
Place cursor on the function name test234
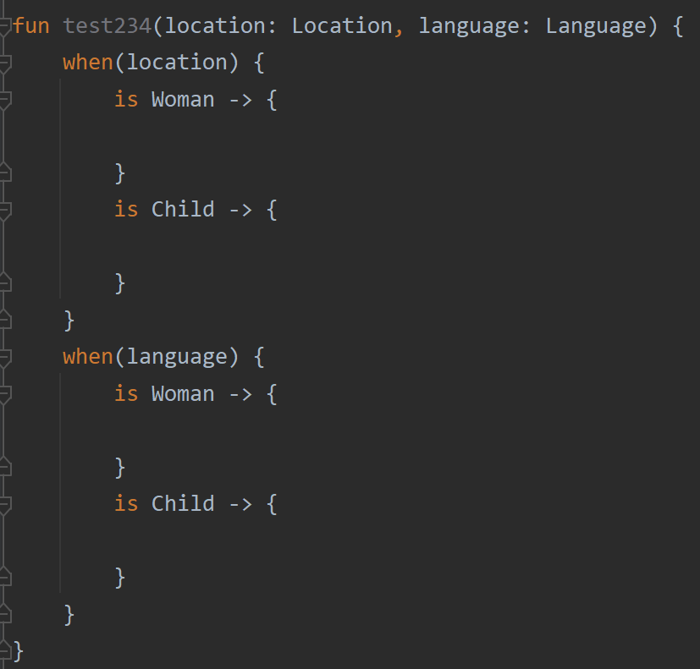pyautogui.click(x=107, y=26)
